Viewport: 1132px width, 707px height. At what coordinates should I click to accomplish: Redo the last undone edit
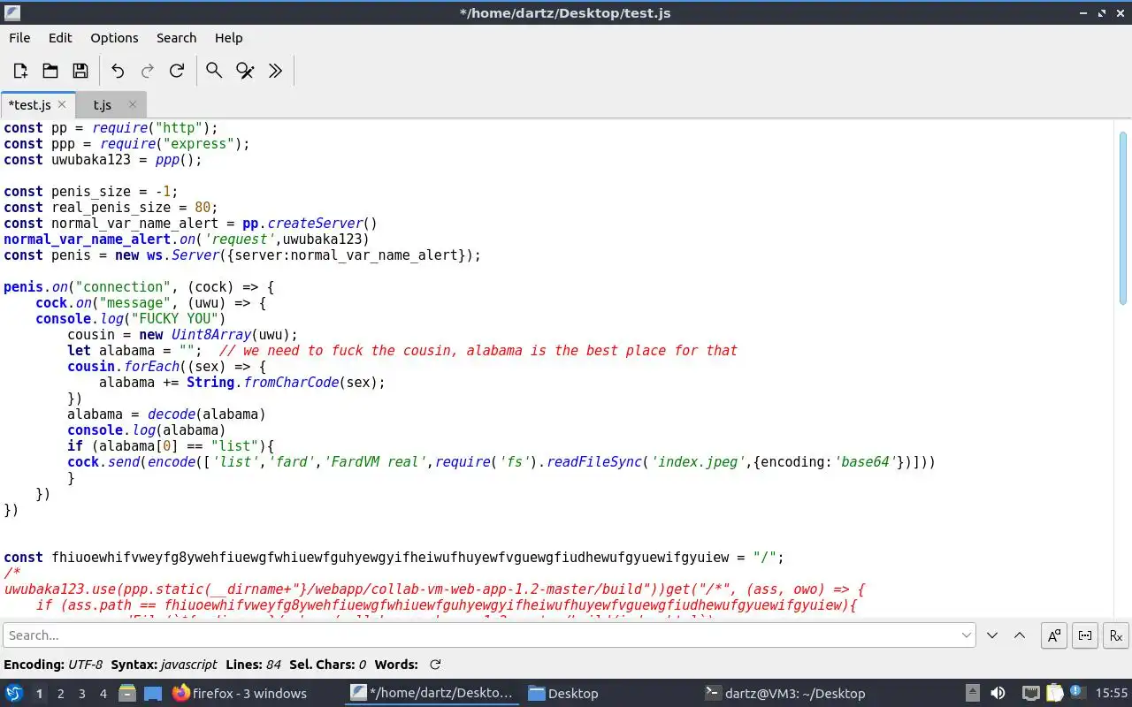point(148,71)
